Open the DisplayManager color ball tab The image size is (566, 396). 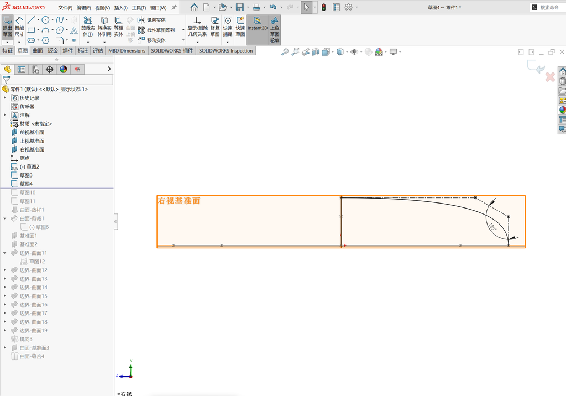click(64, 69)
